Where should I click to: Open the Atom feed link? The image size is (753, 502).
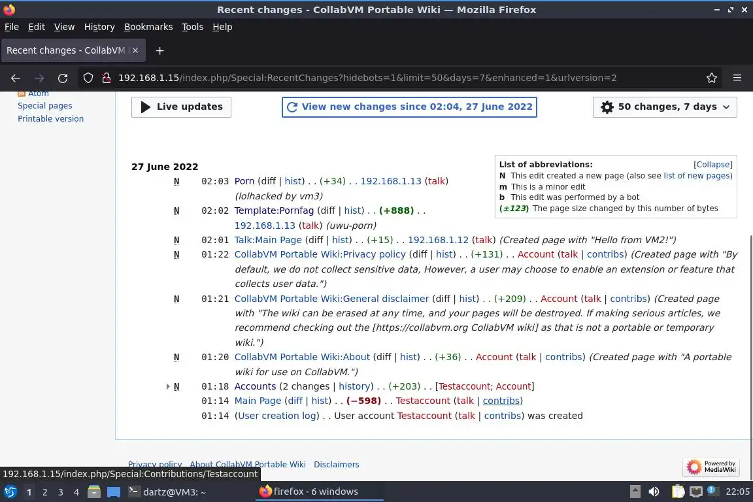point(38,93)
